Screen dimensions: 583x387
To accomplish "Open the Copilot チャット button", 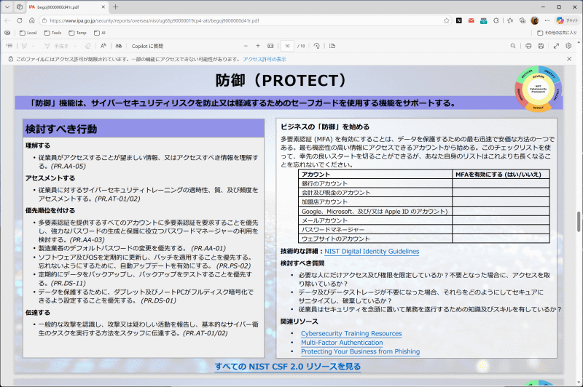I will (568, 20).
